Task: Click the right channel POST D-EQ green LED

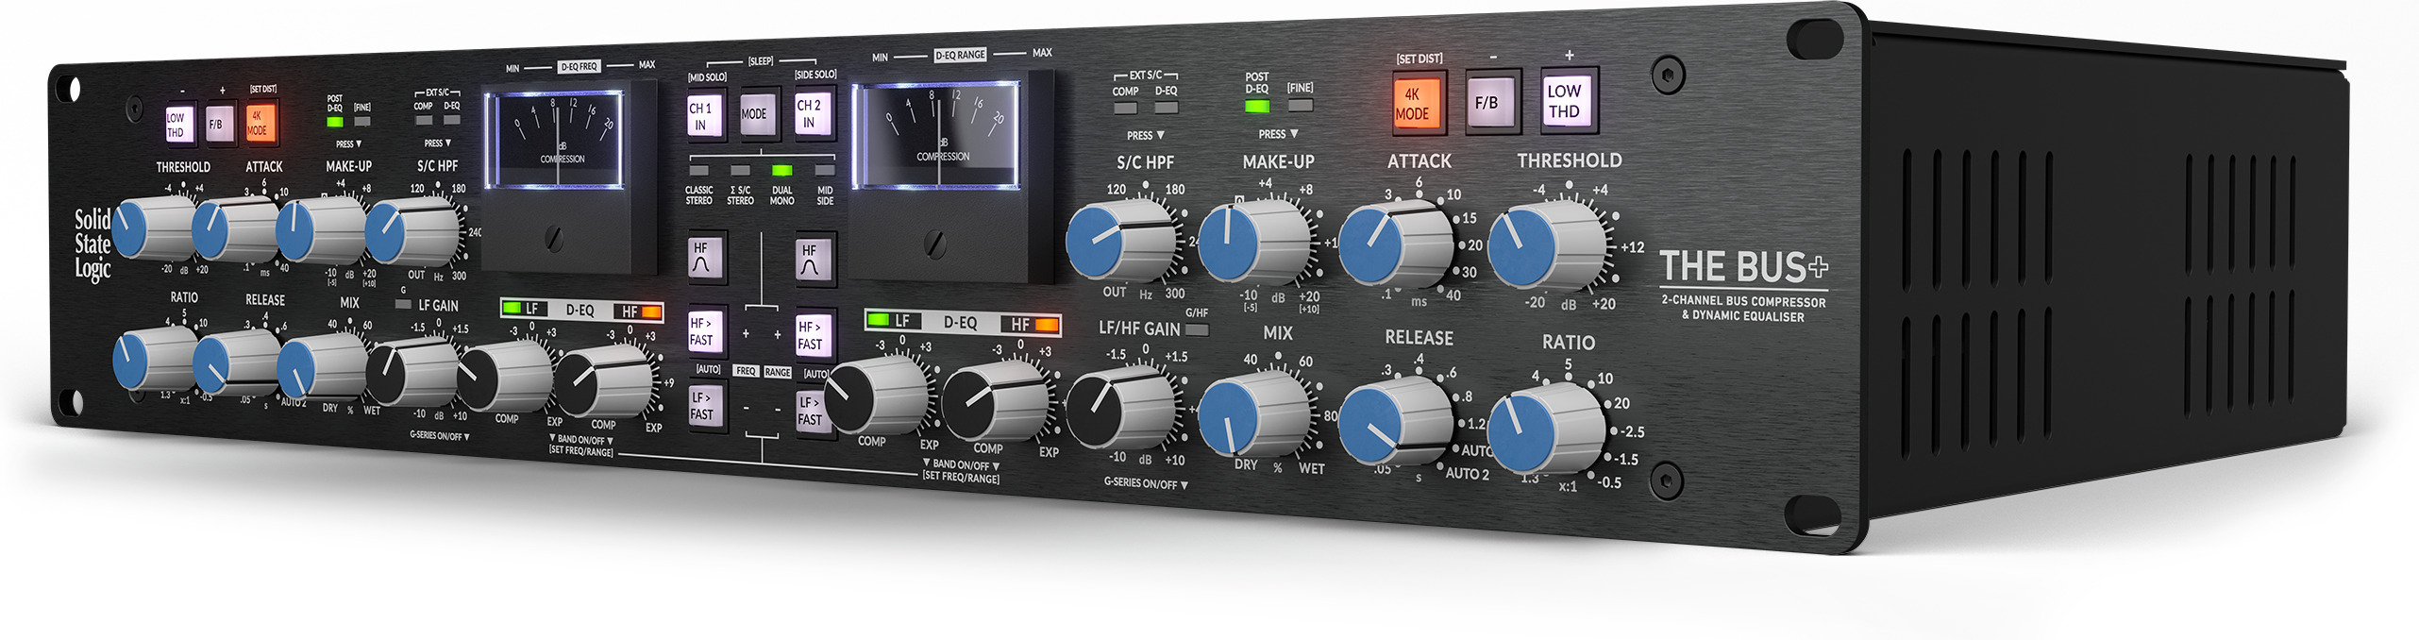Action: point(1257,106)
